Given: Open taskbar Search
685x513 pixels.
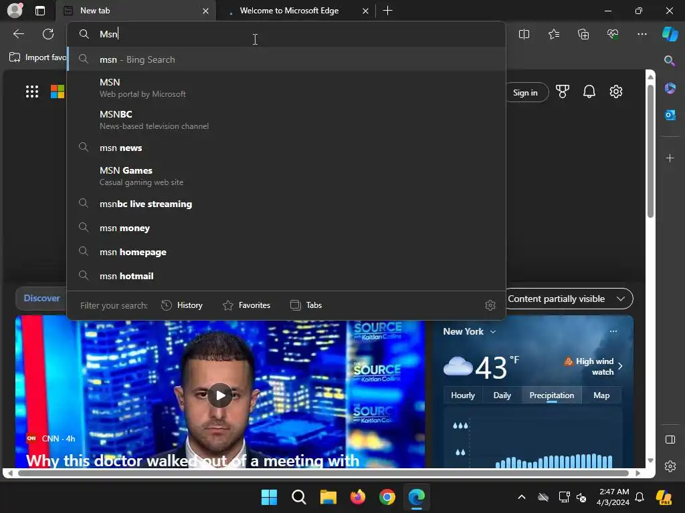Looking at the screenshot, I should [x=299, y=497].
